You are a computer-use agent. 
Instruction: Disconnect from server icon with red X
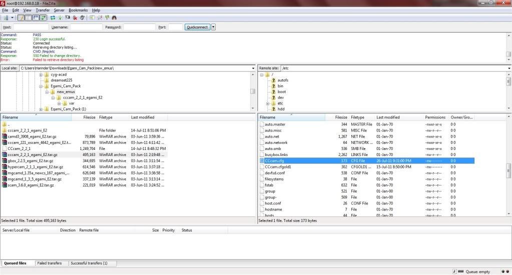tap(75, 17)
